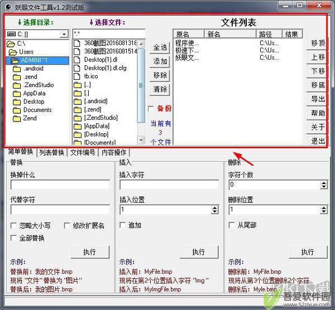Click folder icon next to [Desktop] in file list
Screen dimensions: 335x310
click(x=78, y=134)
